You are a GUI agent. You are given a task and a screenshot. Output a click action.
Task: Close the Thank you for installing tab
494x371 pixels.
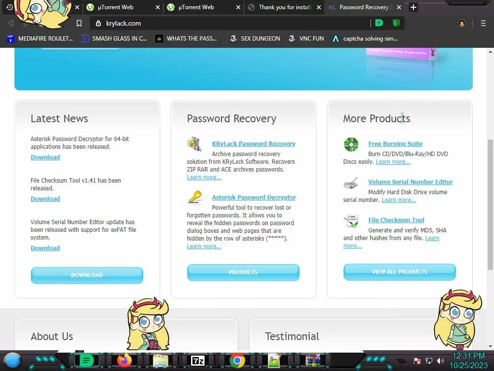point(319,7)
